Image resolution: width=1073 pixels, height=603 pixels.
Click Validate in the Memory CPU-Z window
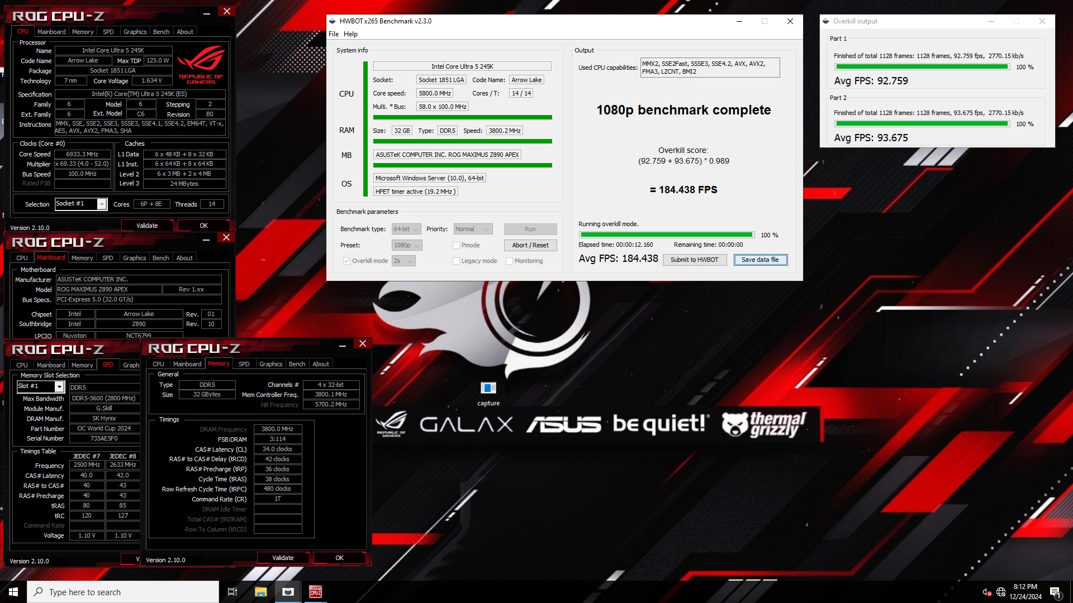click(x=283, y=558)
